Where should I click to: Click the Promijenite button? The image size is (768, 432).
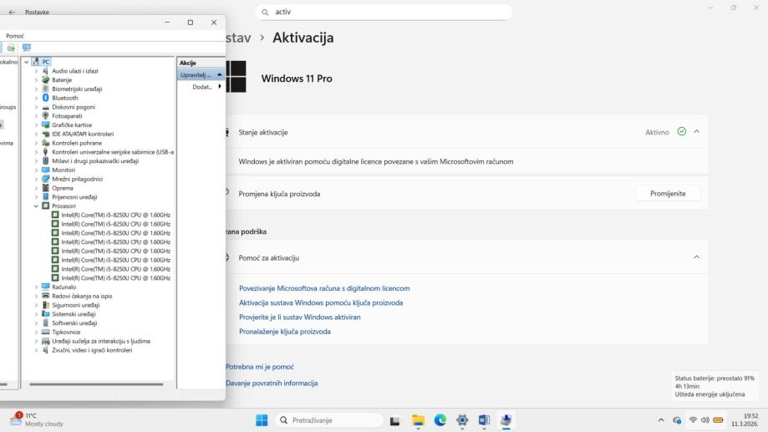pyautogui.click(x=668, y=194)
